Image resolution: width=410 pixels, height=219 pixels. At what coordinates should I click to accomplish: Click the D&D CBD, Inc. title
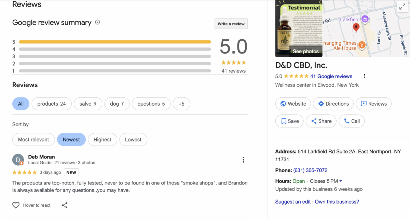301,65
